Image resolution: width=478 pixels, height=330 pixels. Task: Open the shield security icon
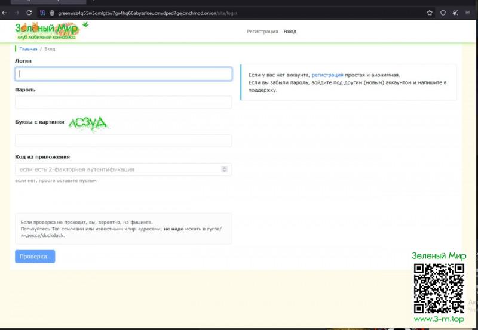[443, 13]
